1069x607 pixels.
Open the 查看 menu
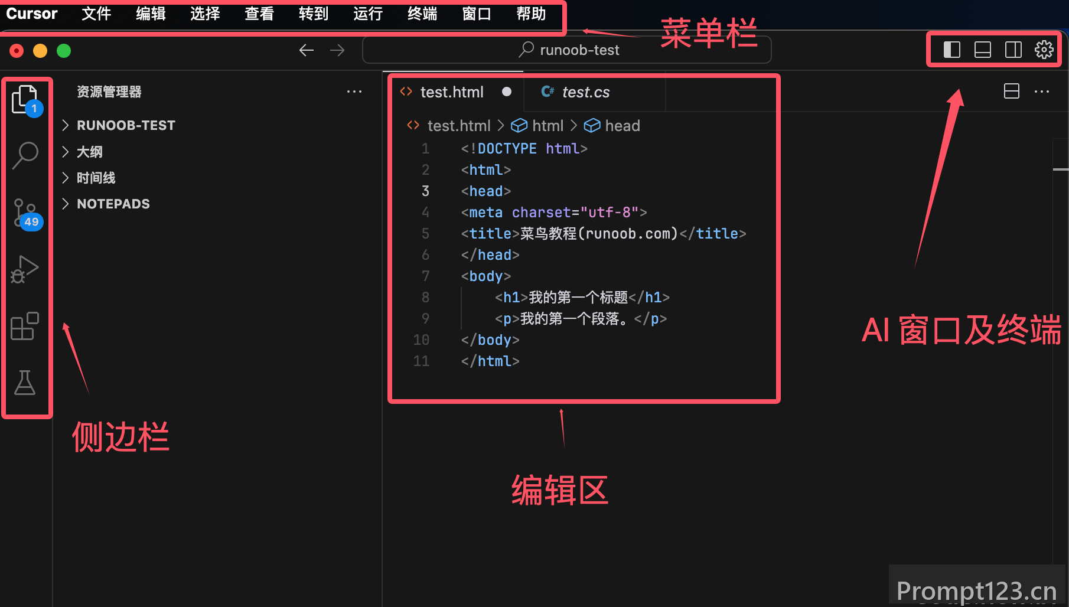pyautogui.click(x=259, y=14)
